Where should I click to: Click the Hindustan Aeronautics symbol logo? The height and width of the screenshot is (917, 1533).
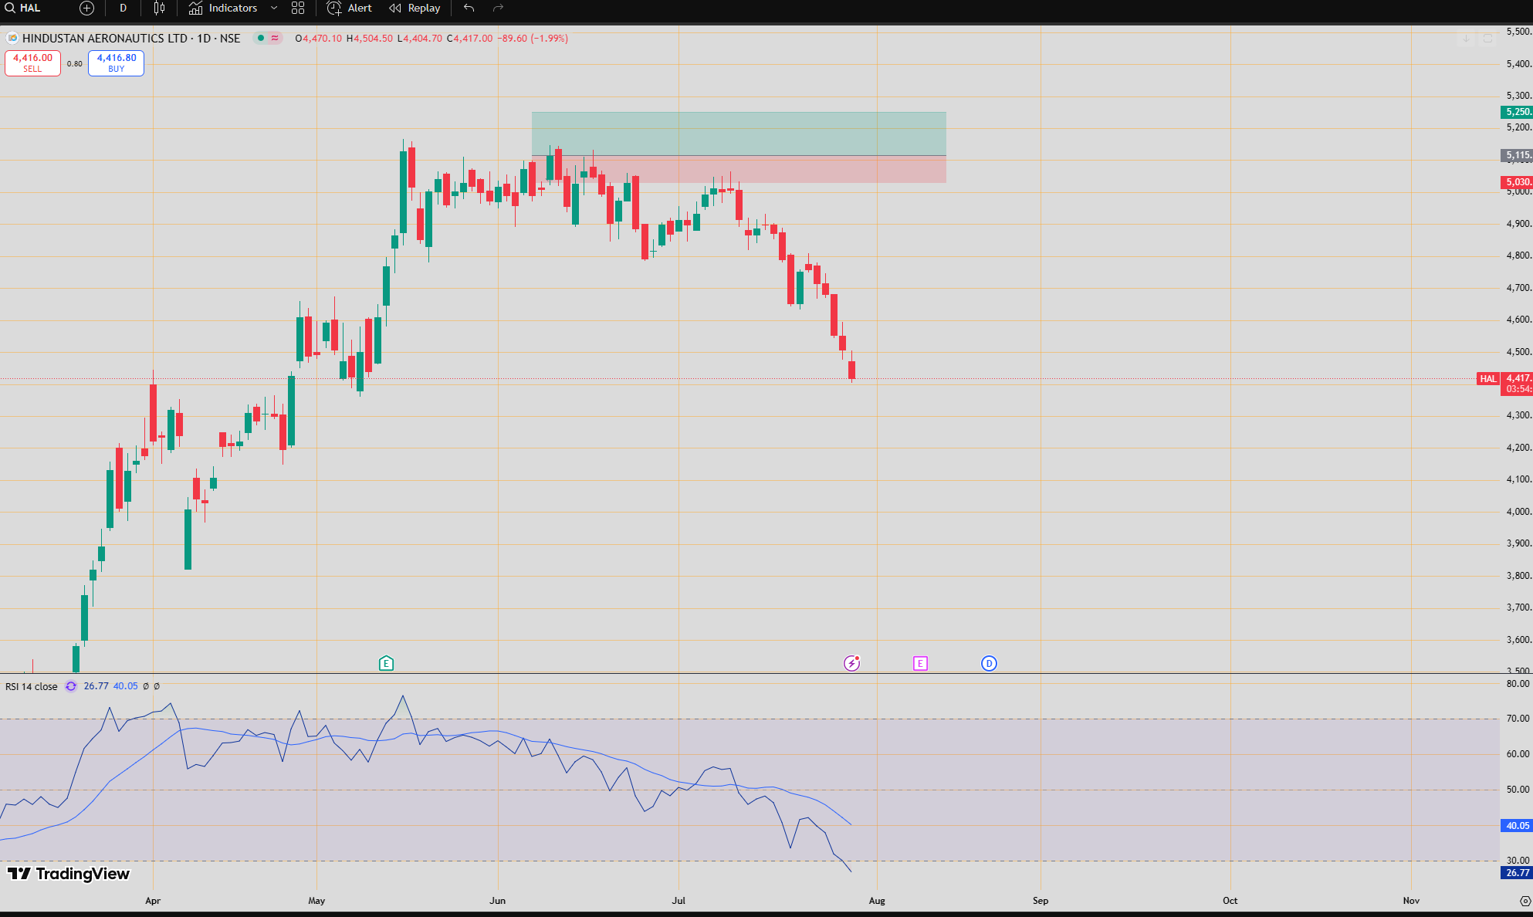(x=12, y=38)
